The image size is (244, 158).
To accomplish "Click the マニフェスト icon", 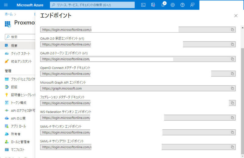I will [6, 149].
